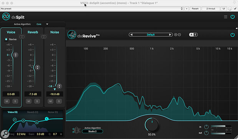Select the Voice channel strip
The height and width of the screenshot is (139, 238).
pyautogui.click(x=11, y=67)
